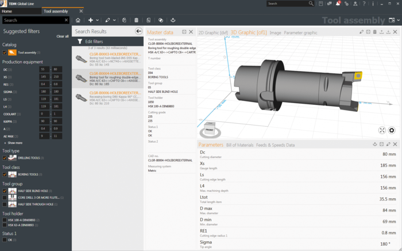Open Feeds & Speeds Data tab
Viewport: 402px width, 251px height.
click(x=275, y=145)
